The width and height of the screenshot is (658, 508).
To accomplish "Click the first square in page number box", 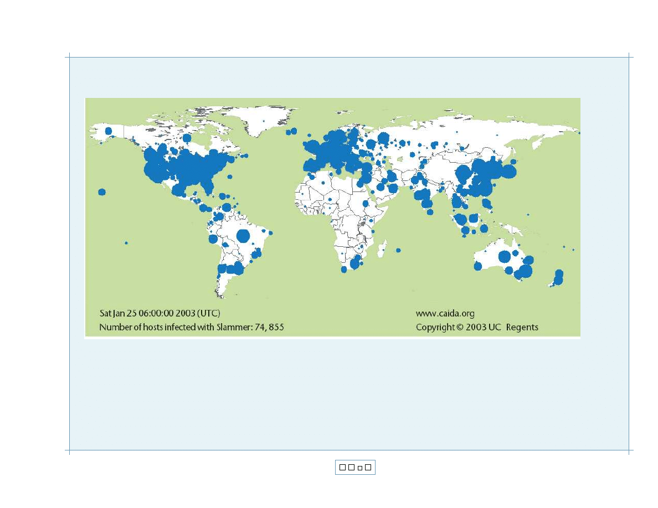I will pos(342,468).
